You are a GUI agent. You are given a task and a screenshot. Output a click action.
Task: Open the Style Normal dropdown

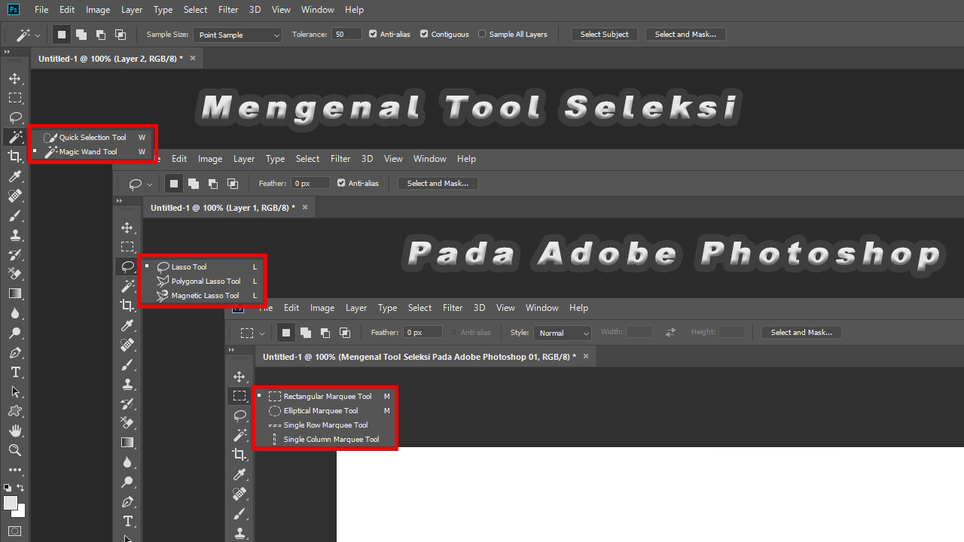click(x=563, y=333)
